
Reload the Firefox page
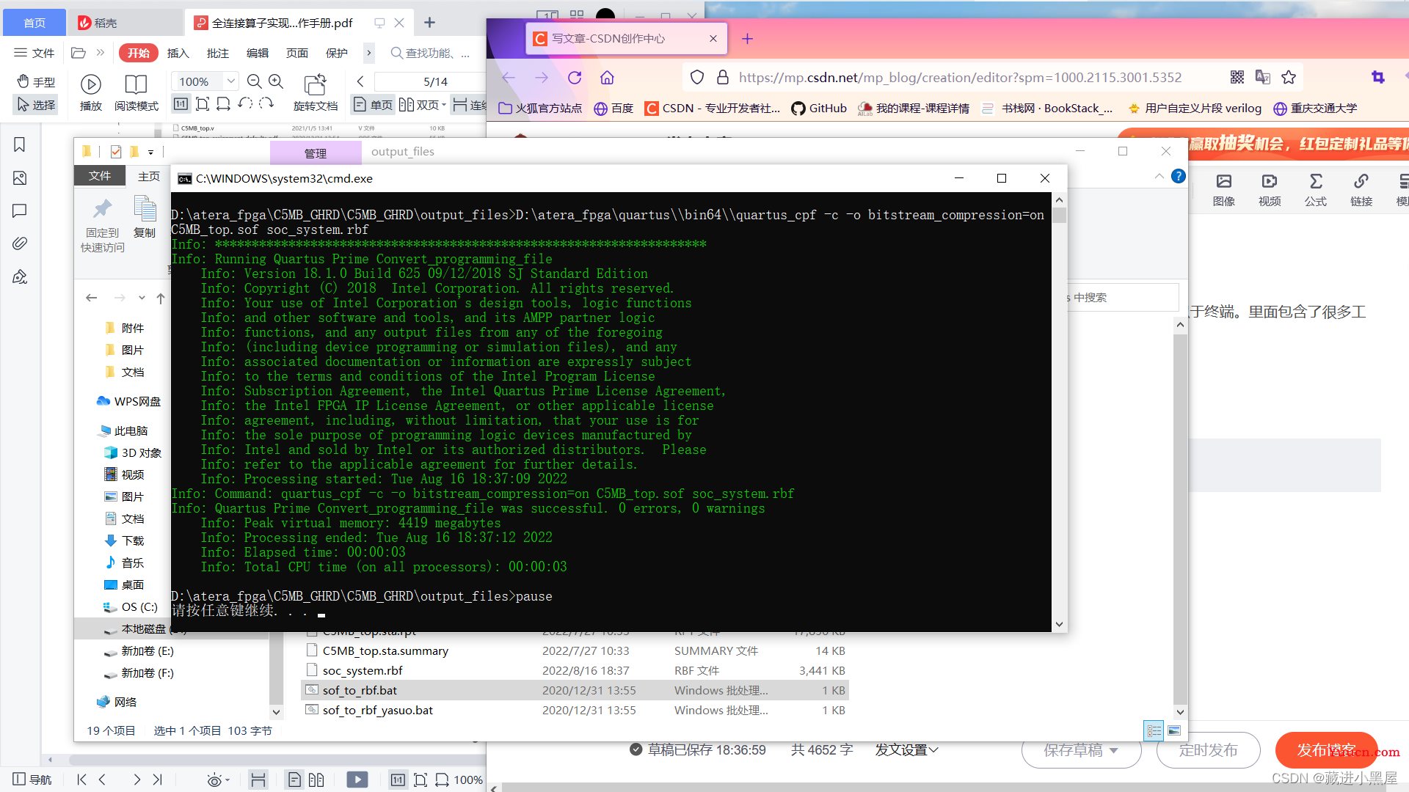[575, 78]
